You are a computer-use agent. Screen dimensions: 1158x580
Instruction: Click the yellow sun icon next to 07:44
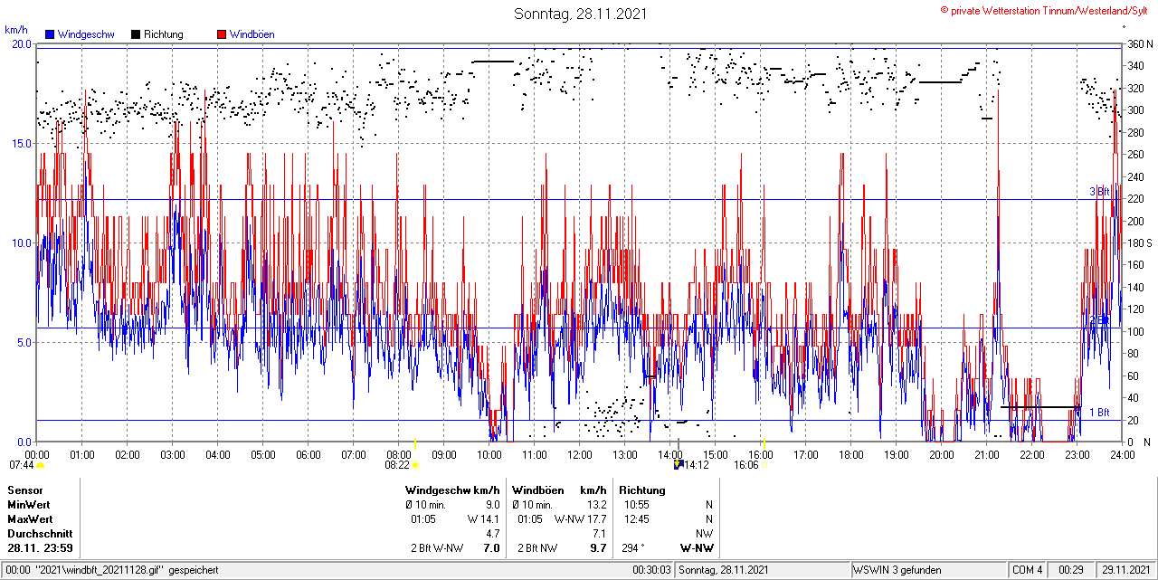pyautogui.click(x=40, y=465)
